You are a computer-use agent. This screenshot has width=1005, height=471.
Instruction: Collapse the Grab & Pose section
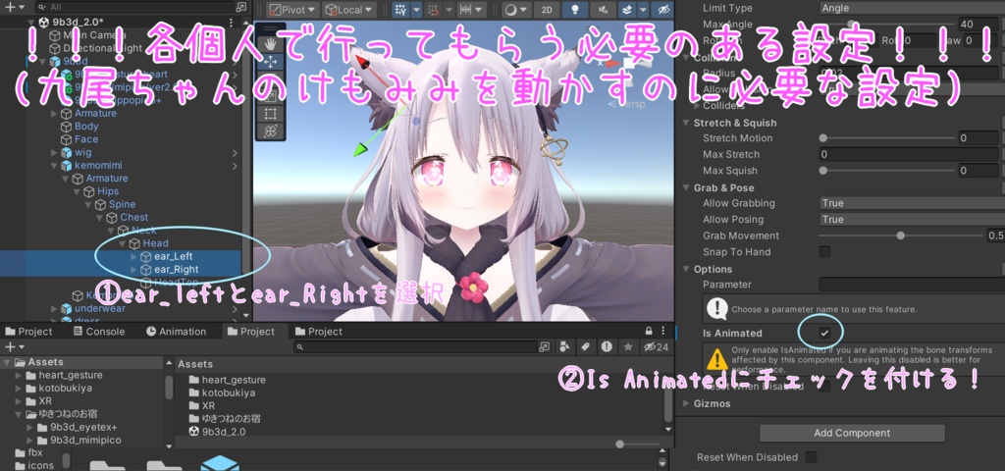[x=686, y=187]
